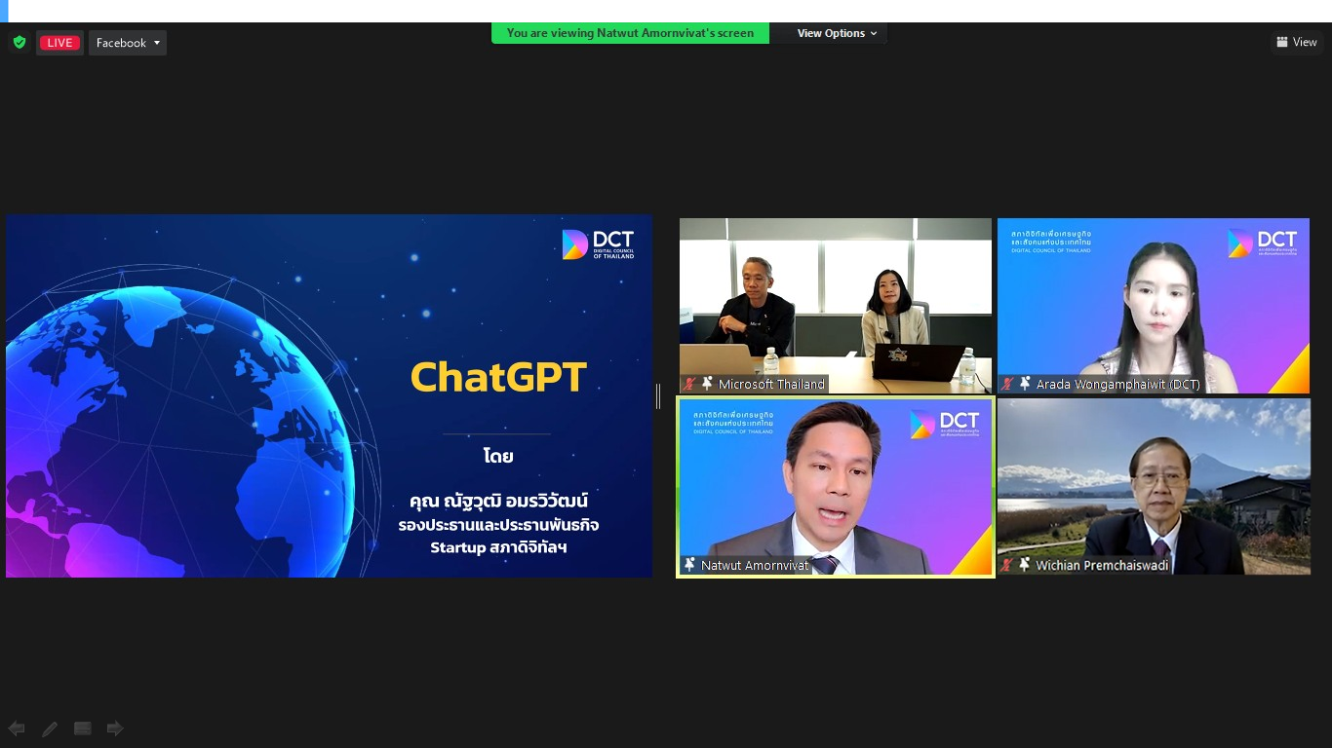Click muted microphone icon on Wichian's tile

click(1007, 565)
